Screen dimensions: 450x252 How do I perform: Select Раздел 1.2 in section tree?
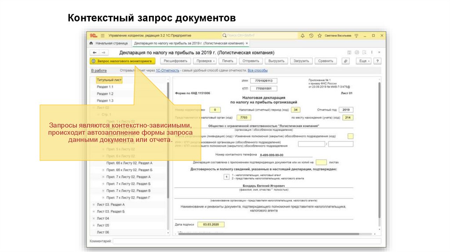pyautogui.click(x=105, y=94)
